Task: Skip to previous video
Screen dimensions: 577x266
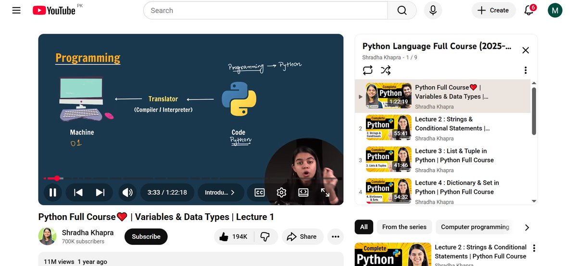Action: (x=78, y=192)
